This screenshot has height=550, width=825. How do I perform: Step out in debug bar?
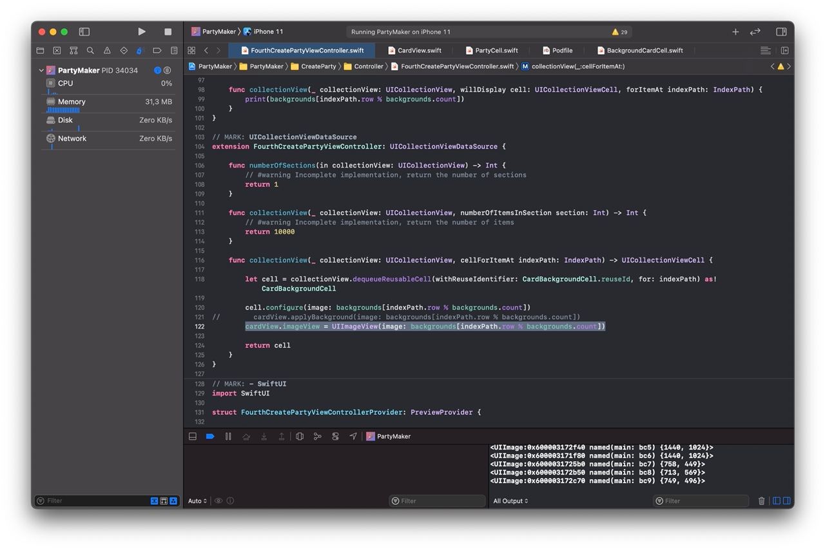click(282, 436)
